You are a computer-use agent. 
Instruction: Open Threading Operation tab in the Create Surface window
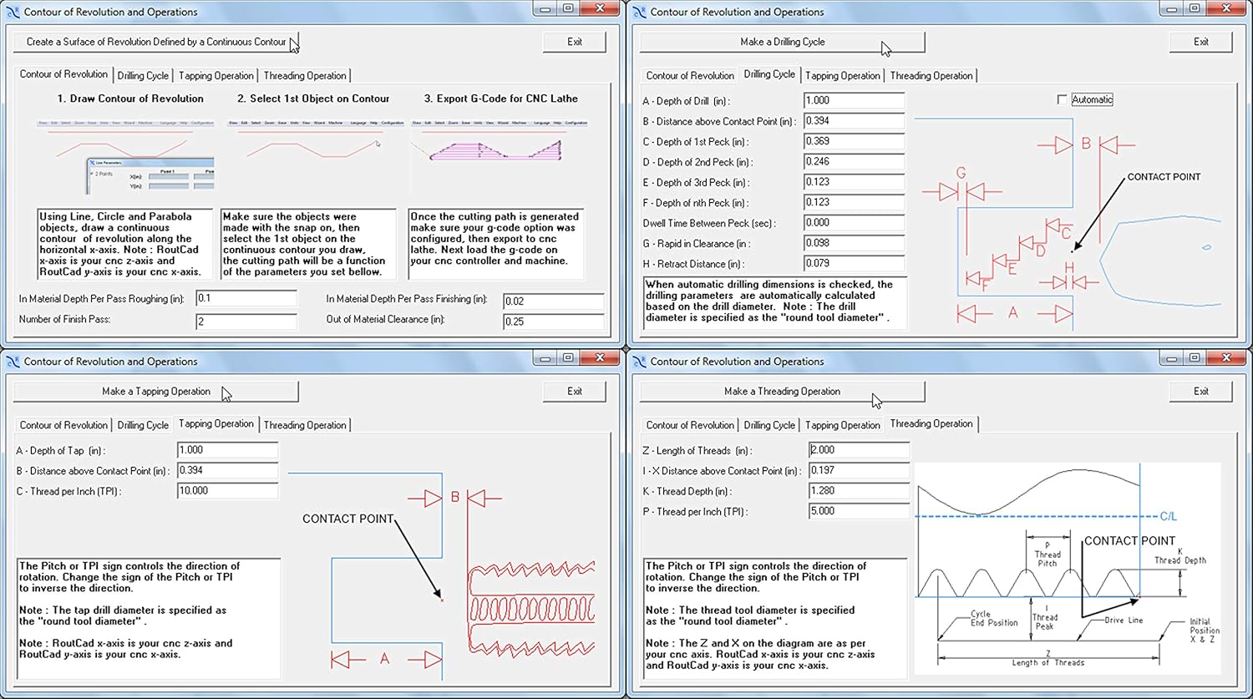305,76
